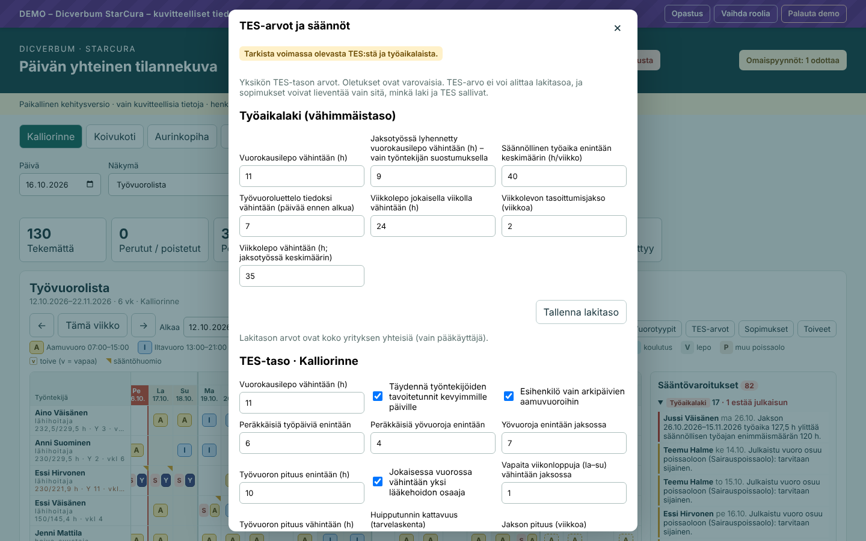866x541 pixels.
Task: Focus the Säännöllinen työaika enintään keskimäärin field
Action: [564, 176]
